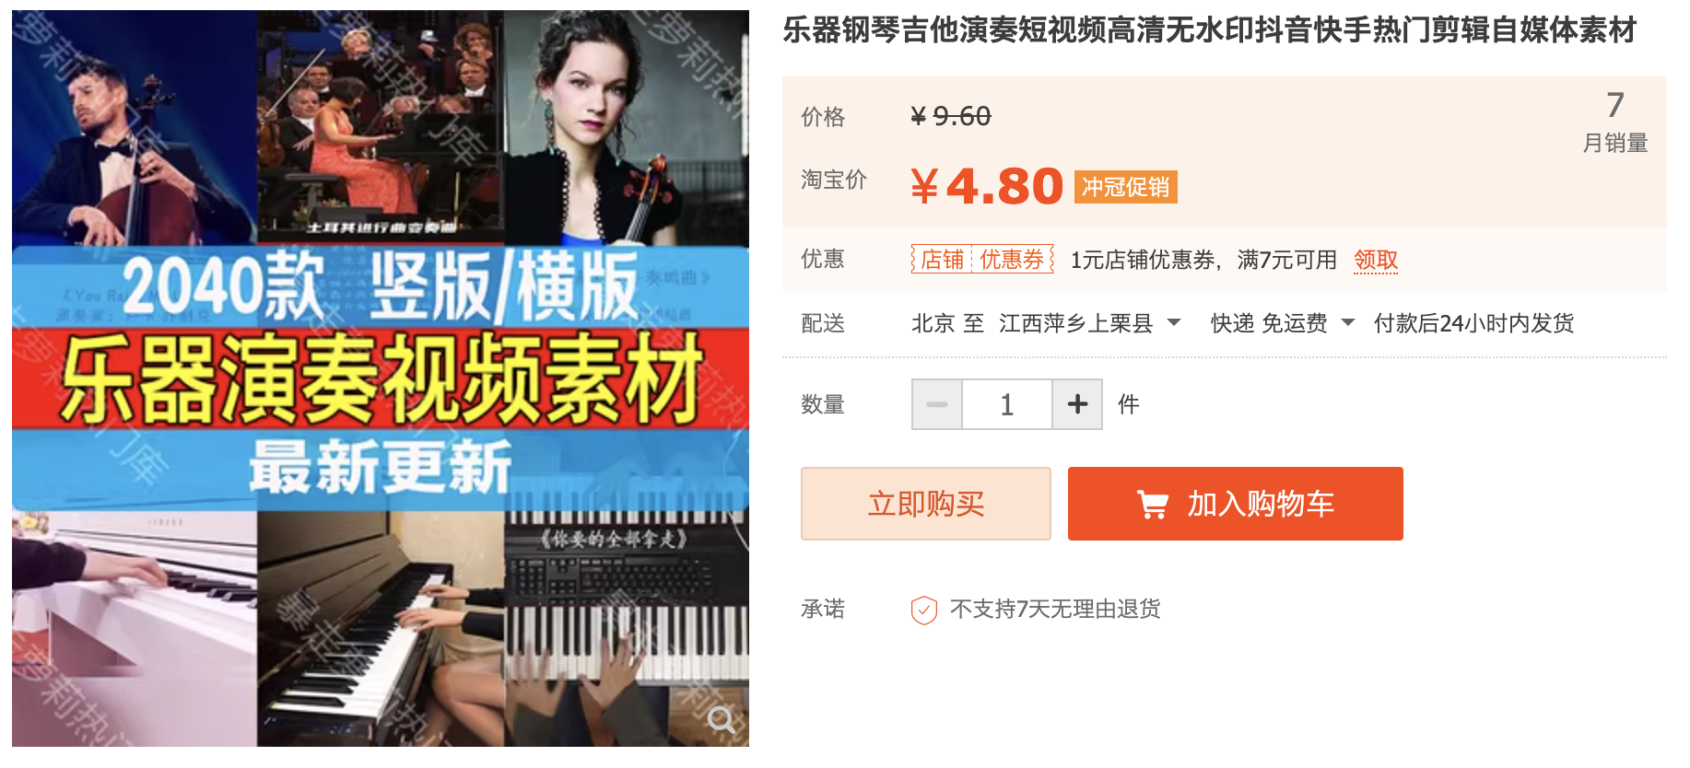Click the quantity input field
This screenshot has width=1690, height=768.
tap(1007, 404)
